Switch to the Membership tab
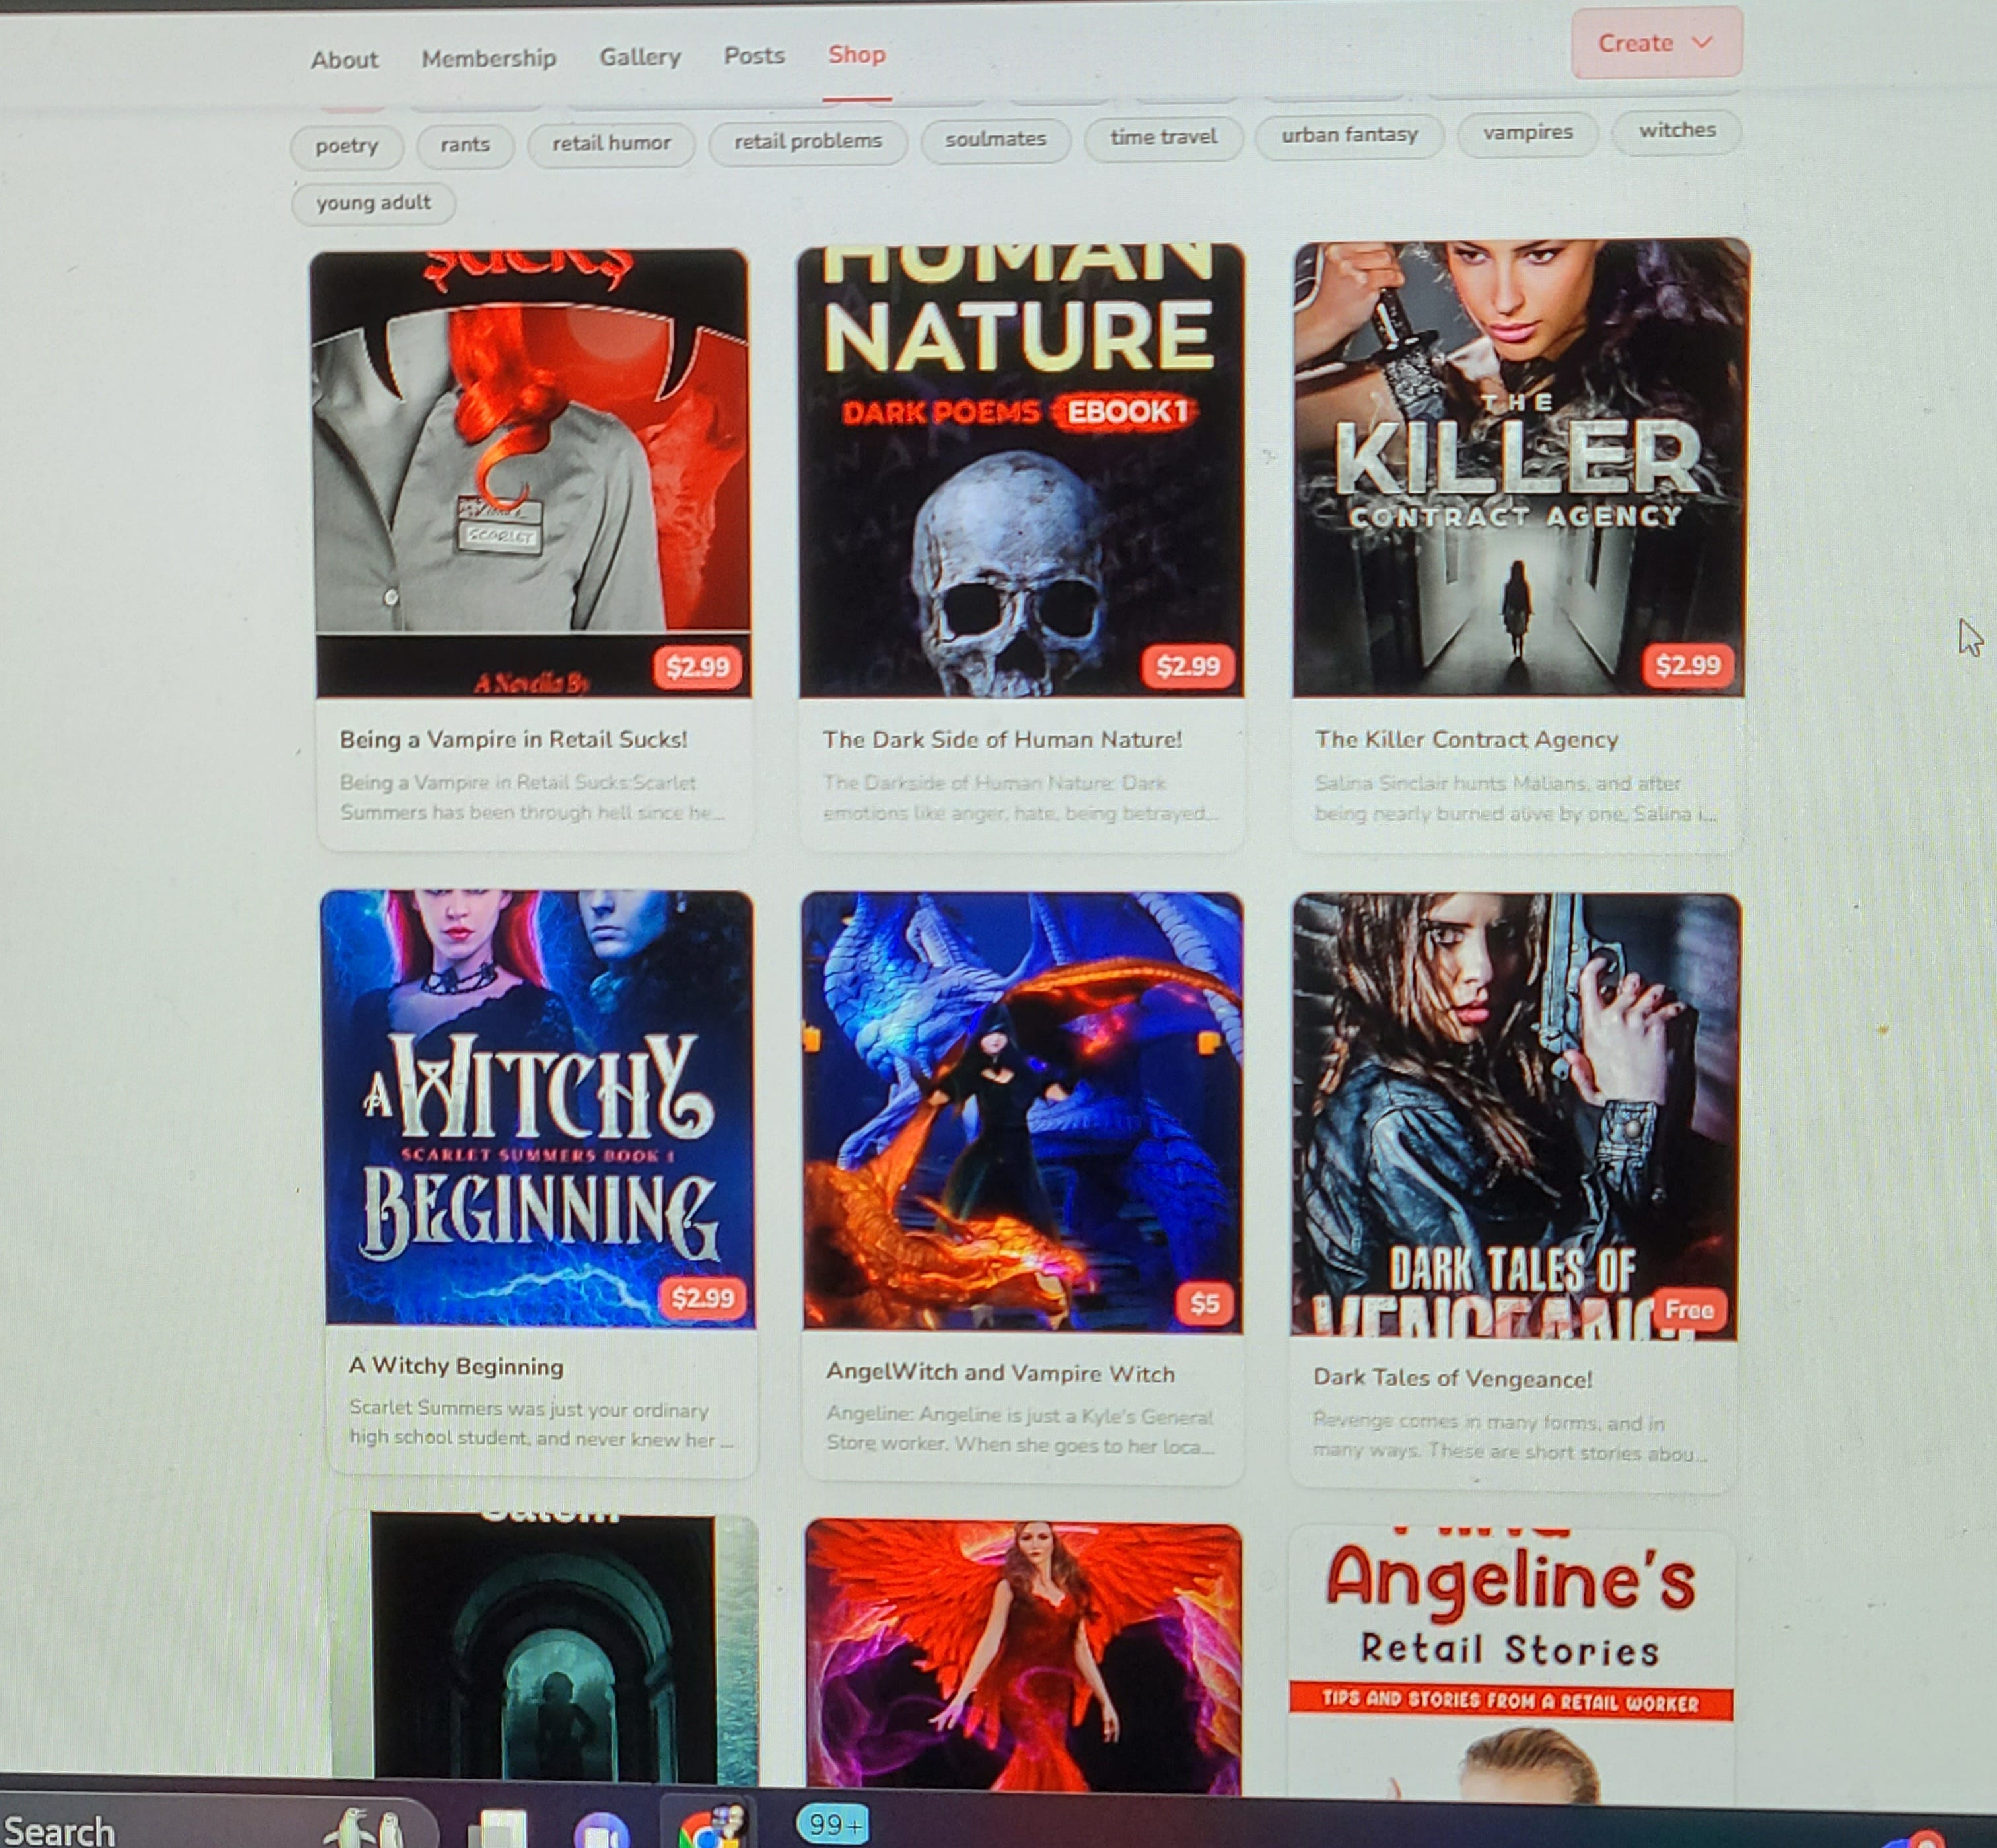The width and height of the screenshot is (1997, 1848). pos(488,58)
